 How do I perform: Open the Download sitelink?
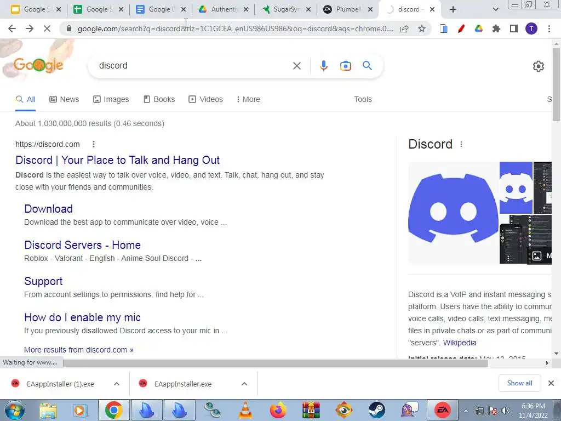(48, 209)
